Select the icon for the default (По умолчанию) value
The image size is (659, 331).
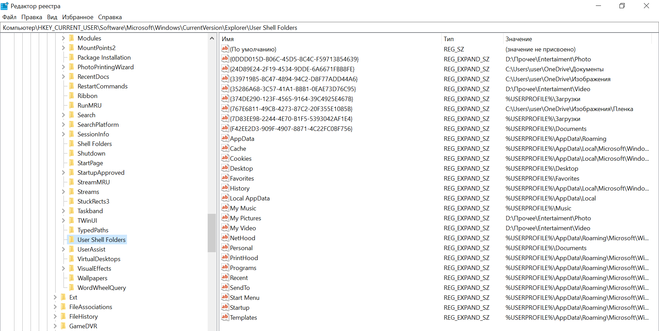pyautogui.click(x=225, y=49)
